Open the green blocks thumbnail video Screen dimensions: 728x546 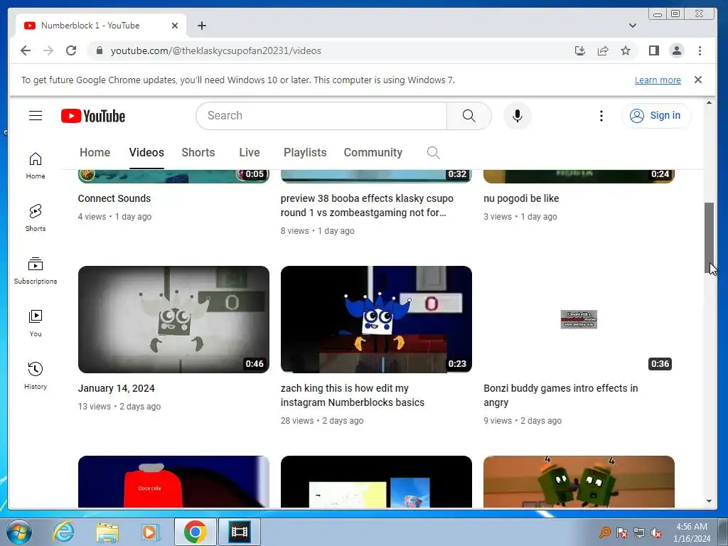[x=579, y=481]
